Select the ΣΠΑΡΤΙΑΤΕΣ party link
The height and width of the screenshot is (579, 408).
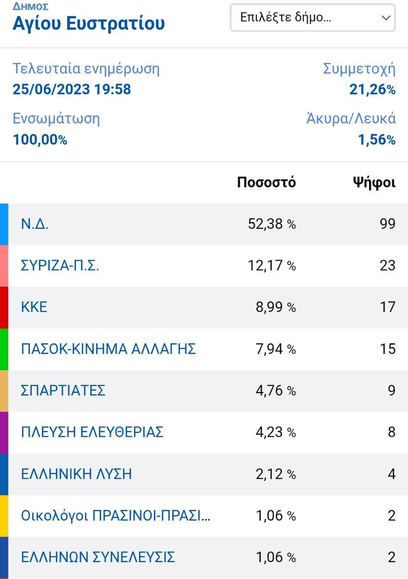tap(63, 390)
